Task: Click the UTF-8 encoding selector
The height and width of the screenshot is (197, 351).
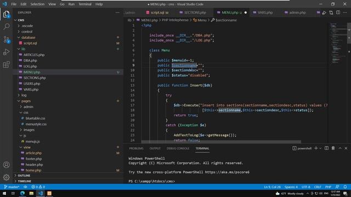Action: click(306, 187)
